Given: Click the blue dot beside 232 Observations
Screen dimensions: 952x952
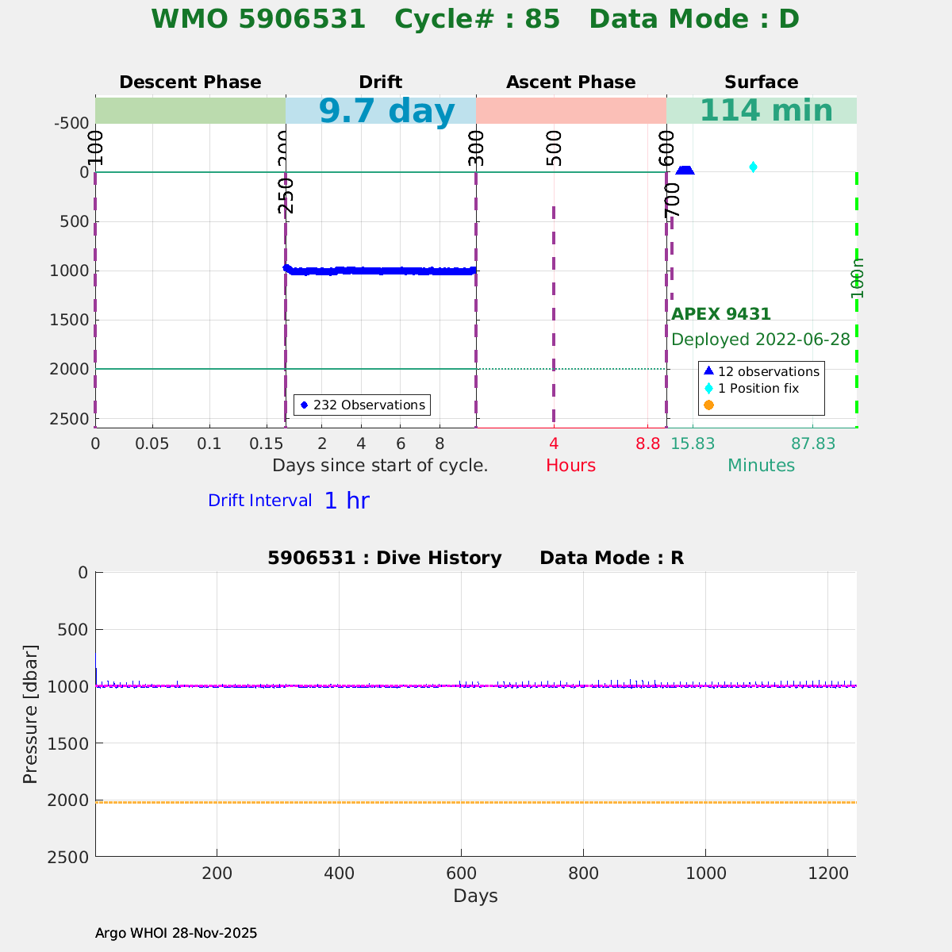Looking at the screenshot, I should [304, 405].
